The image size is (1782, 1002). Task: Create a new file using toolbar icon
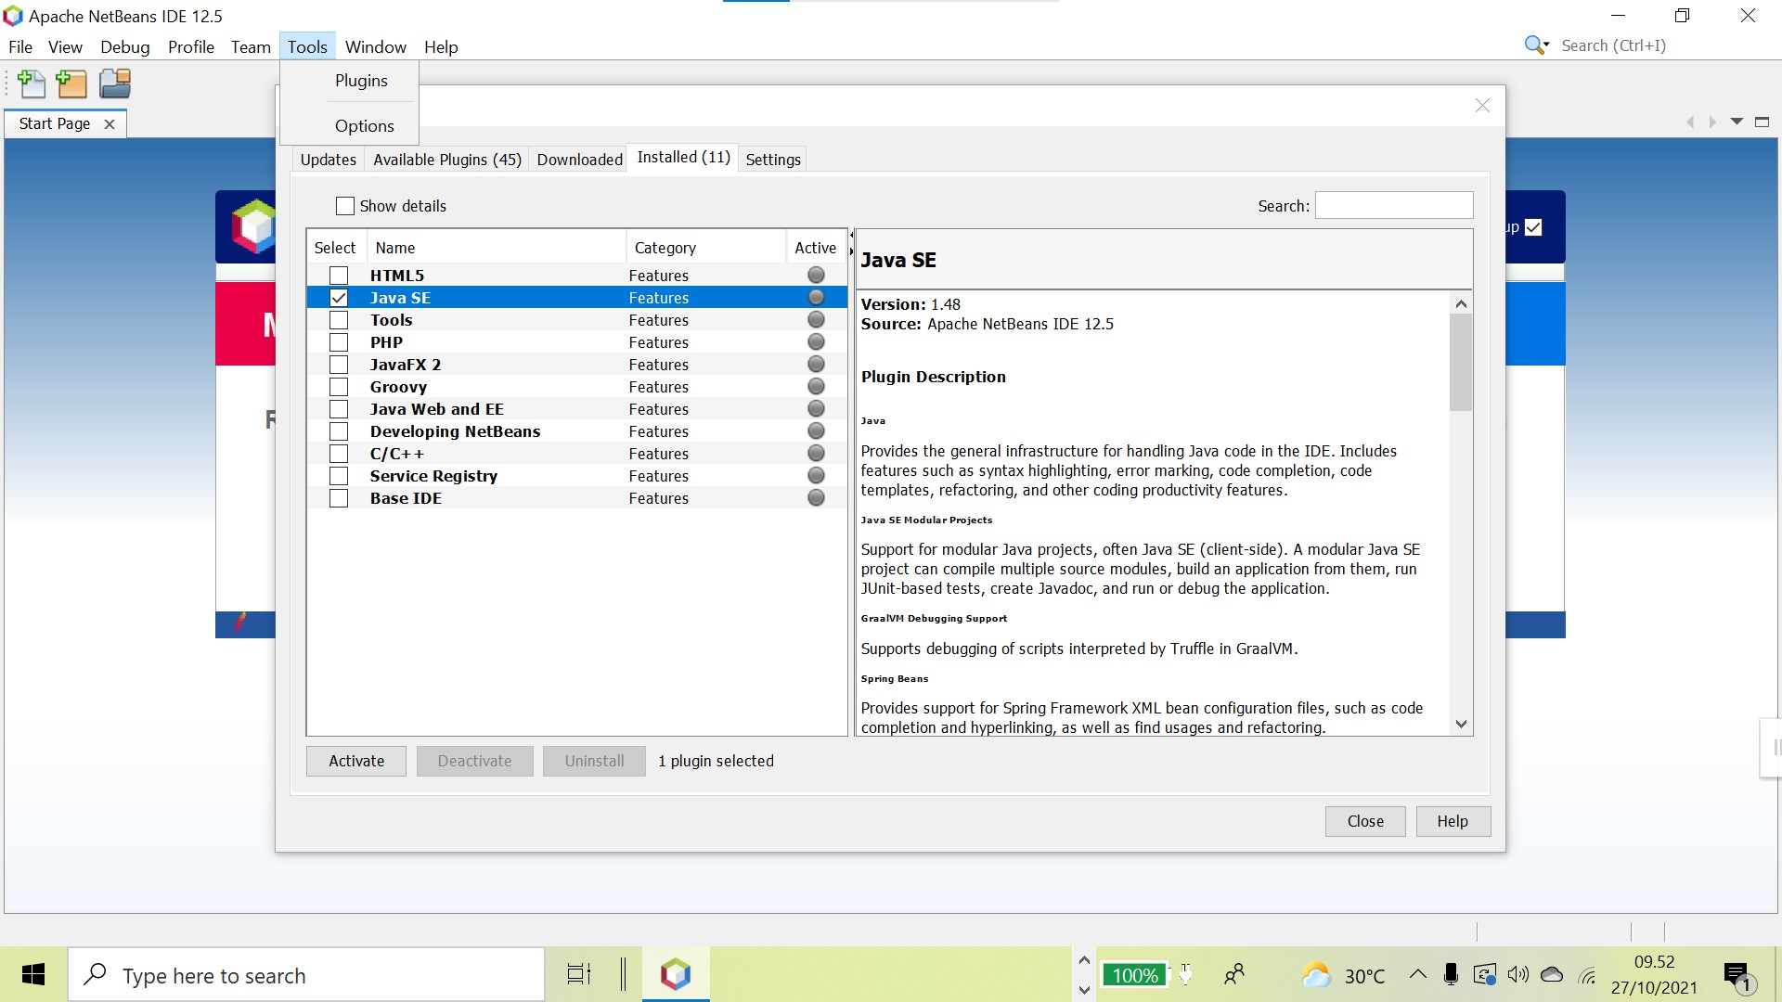coord(31,83)
